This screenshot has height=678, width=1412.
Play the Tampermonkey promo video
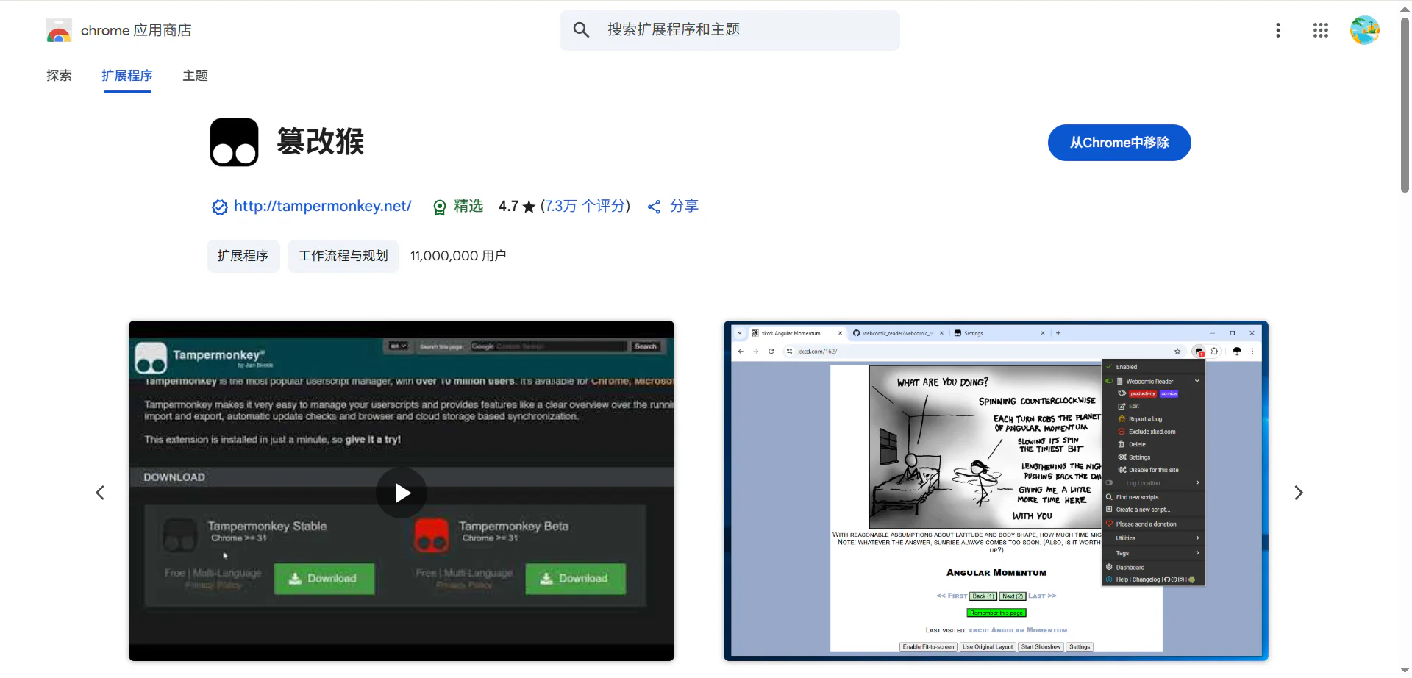402,492
